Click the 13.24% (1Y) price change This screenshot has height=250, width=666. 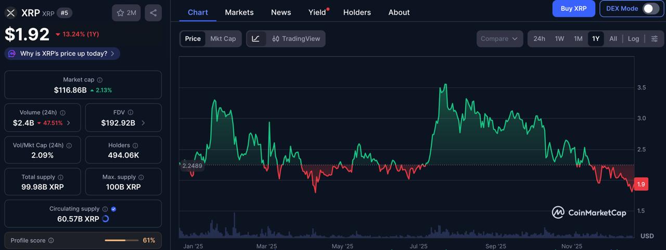(77, 34)
